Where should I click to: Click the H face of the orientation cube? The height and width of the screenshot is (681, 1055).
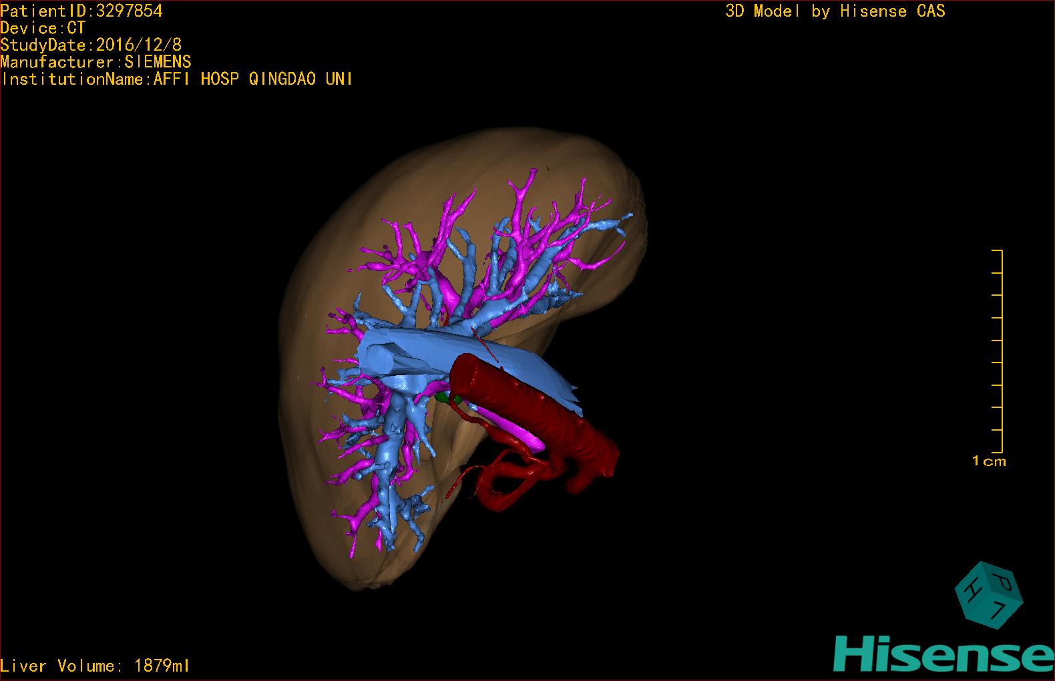pyautogui.click(x=974, y=590)
